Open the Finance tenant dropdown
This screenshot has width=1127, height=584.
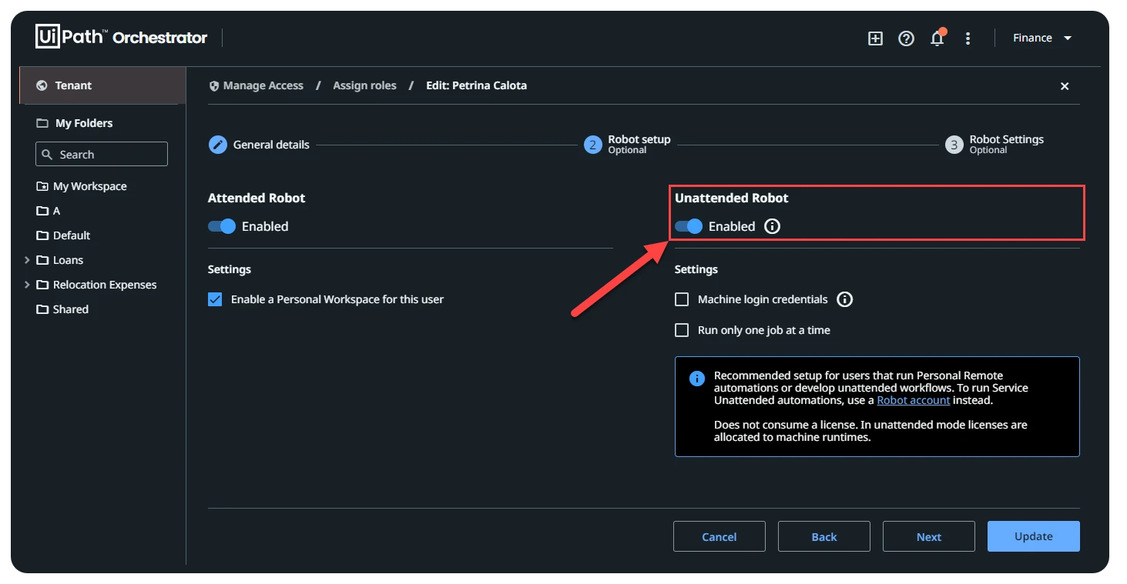[1042, 38]
